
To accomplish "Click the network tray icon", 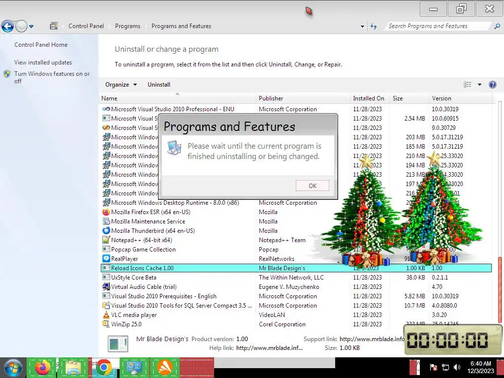I will pyautogui.click(x=445, y=367).
